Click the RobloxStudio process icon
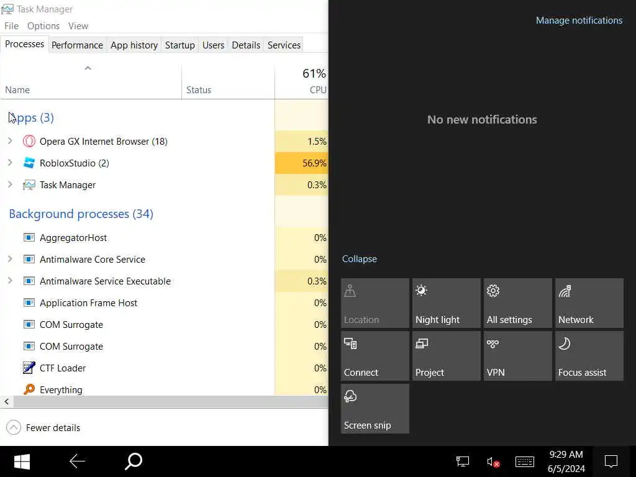This screenshot has height=477, width=636. (29, 163)
